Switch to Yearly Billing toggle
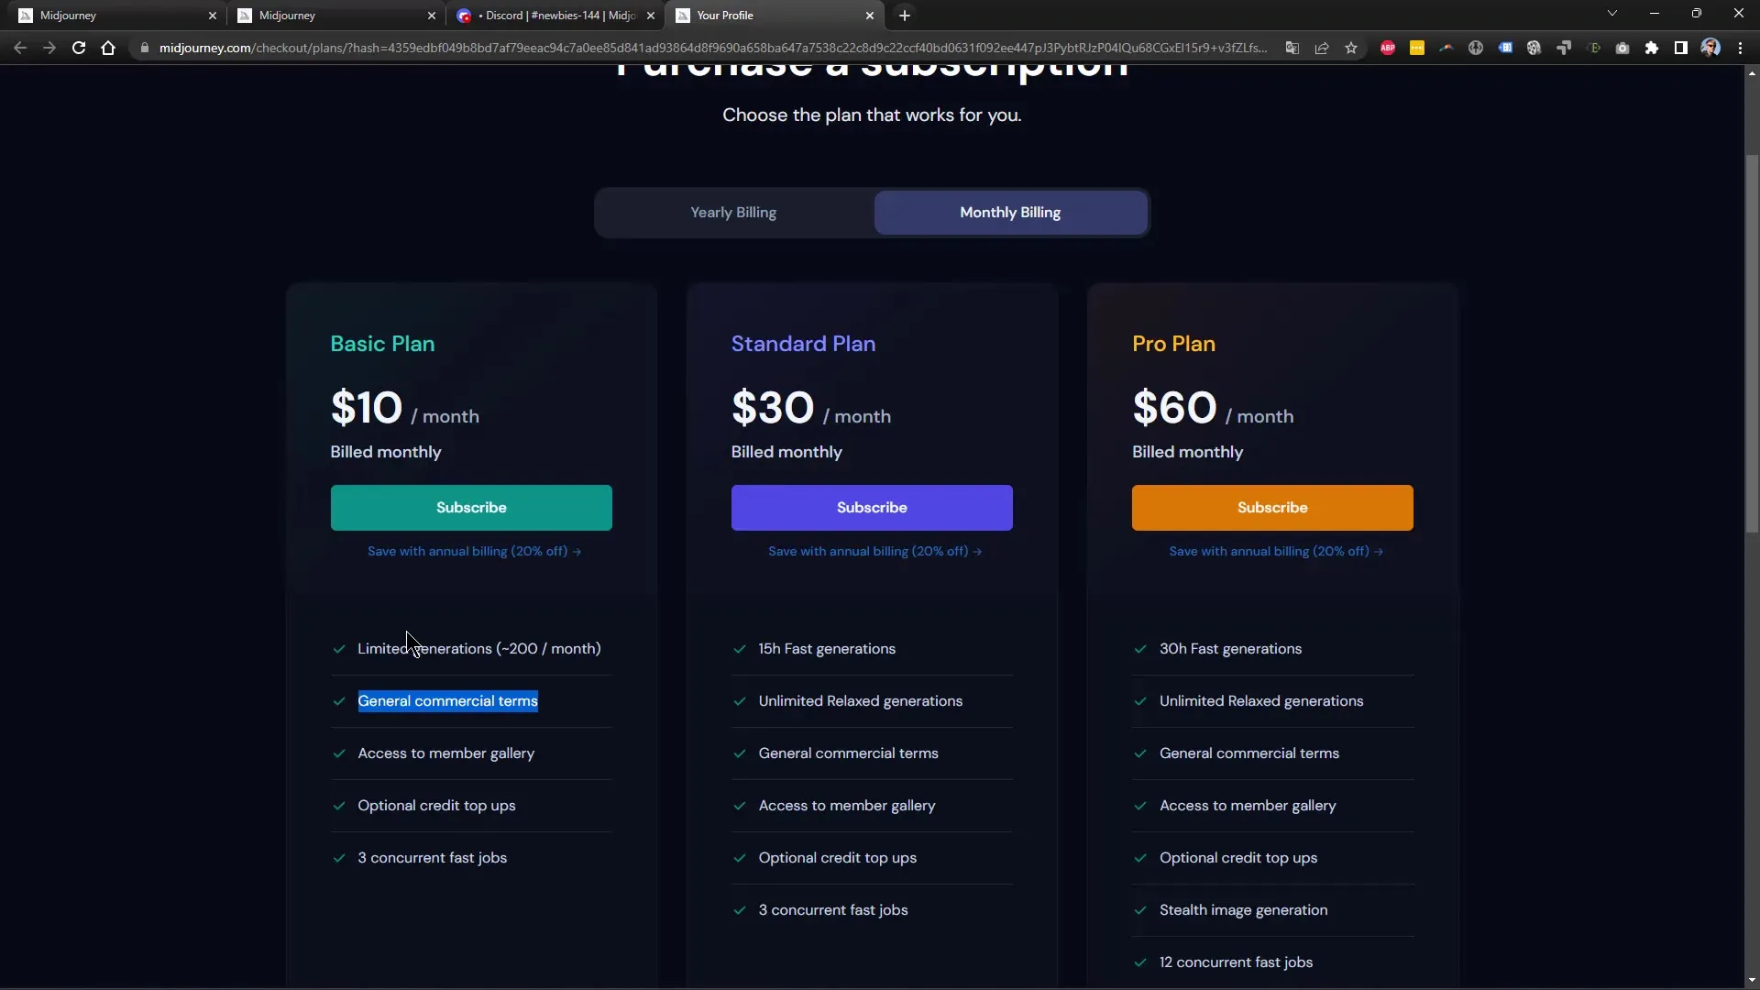This screenshot has width=1760, height=990. tap(733, 212)
